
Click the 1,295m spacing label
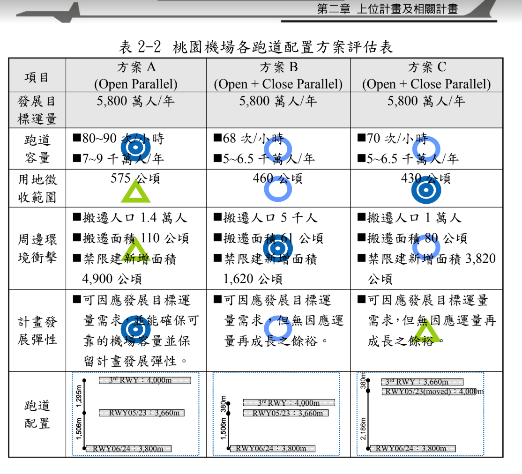[79, 396]
